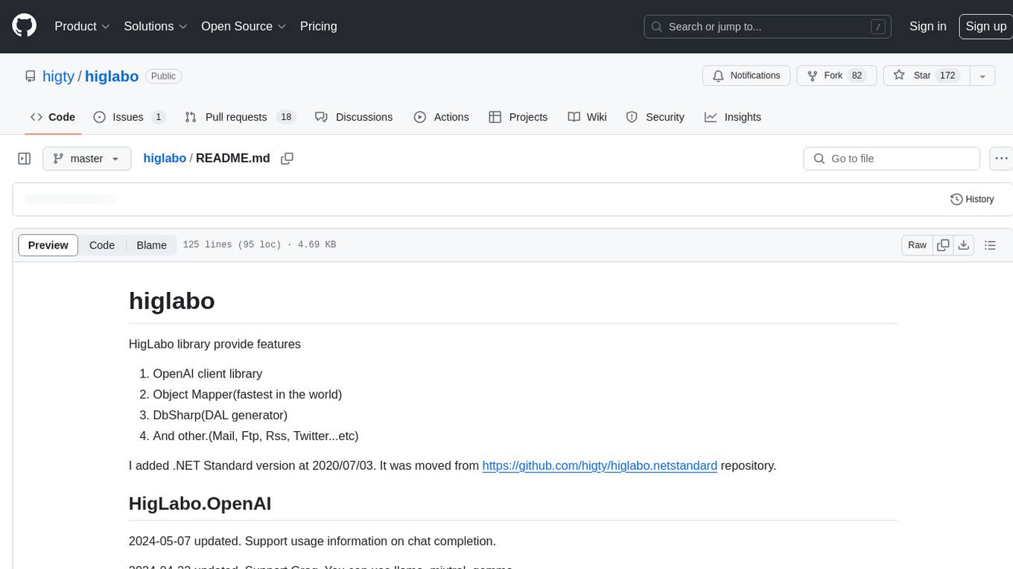Viewport: 1013px width, 569px height.
Task: Open the Pull requests tab
Action: coord(241,117)
